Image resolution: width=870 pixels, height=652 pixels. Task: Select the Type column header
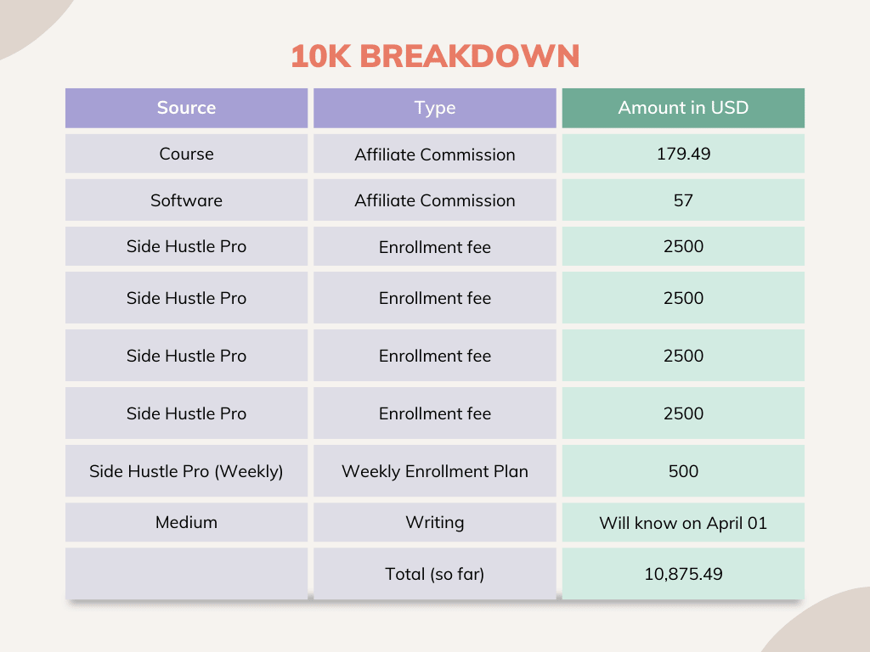pos(435,108)
